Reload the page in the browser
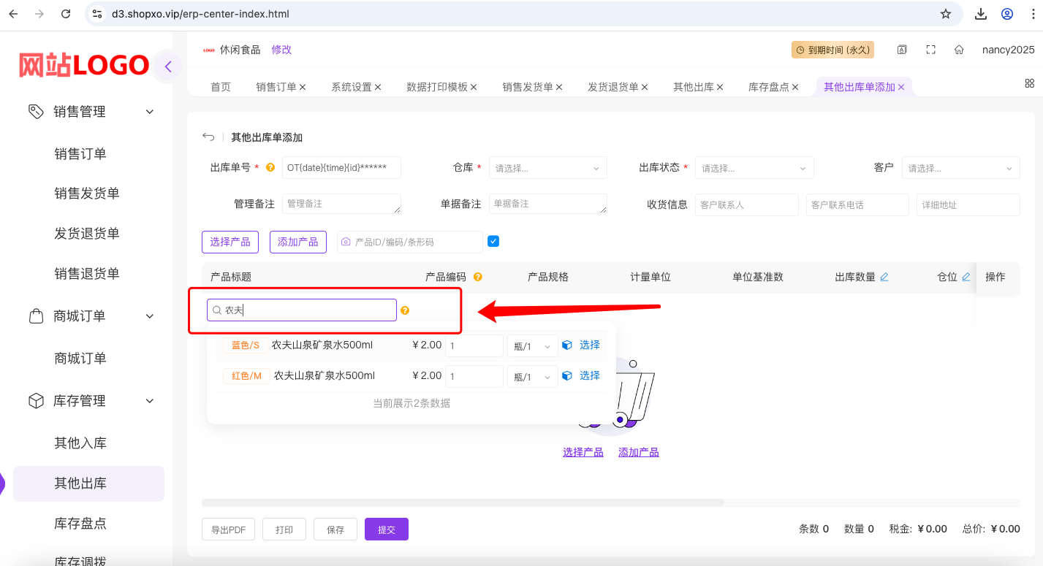The height and width of the screenshot is (566, 1043). click(66, 14)
